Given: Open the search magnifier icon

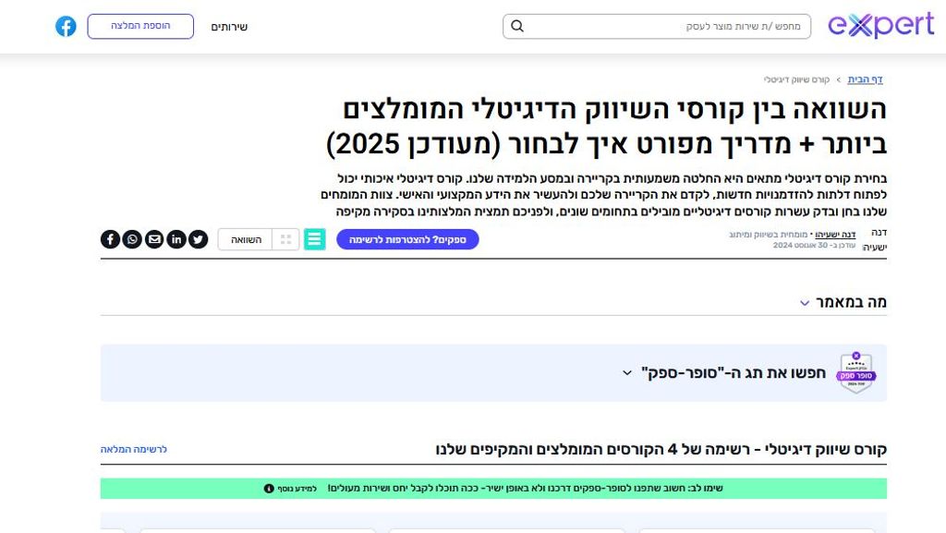Looking at the screenshot, I should click(x=517, y=26).
